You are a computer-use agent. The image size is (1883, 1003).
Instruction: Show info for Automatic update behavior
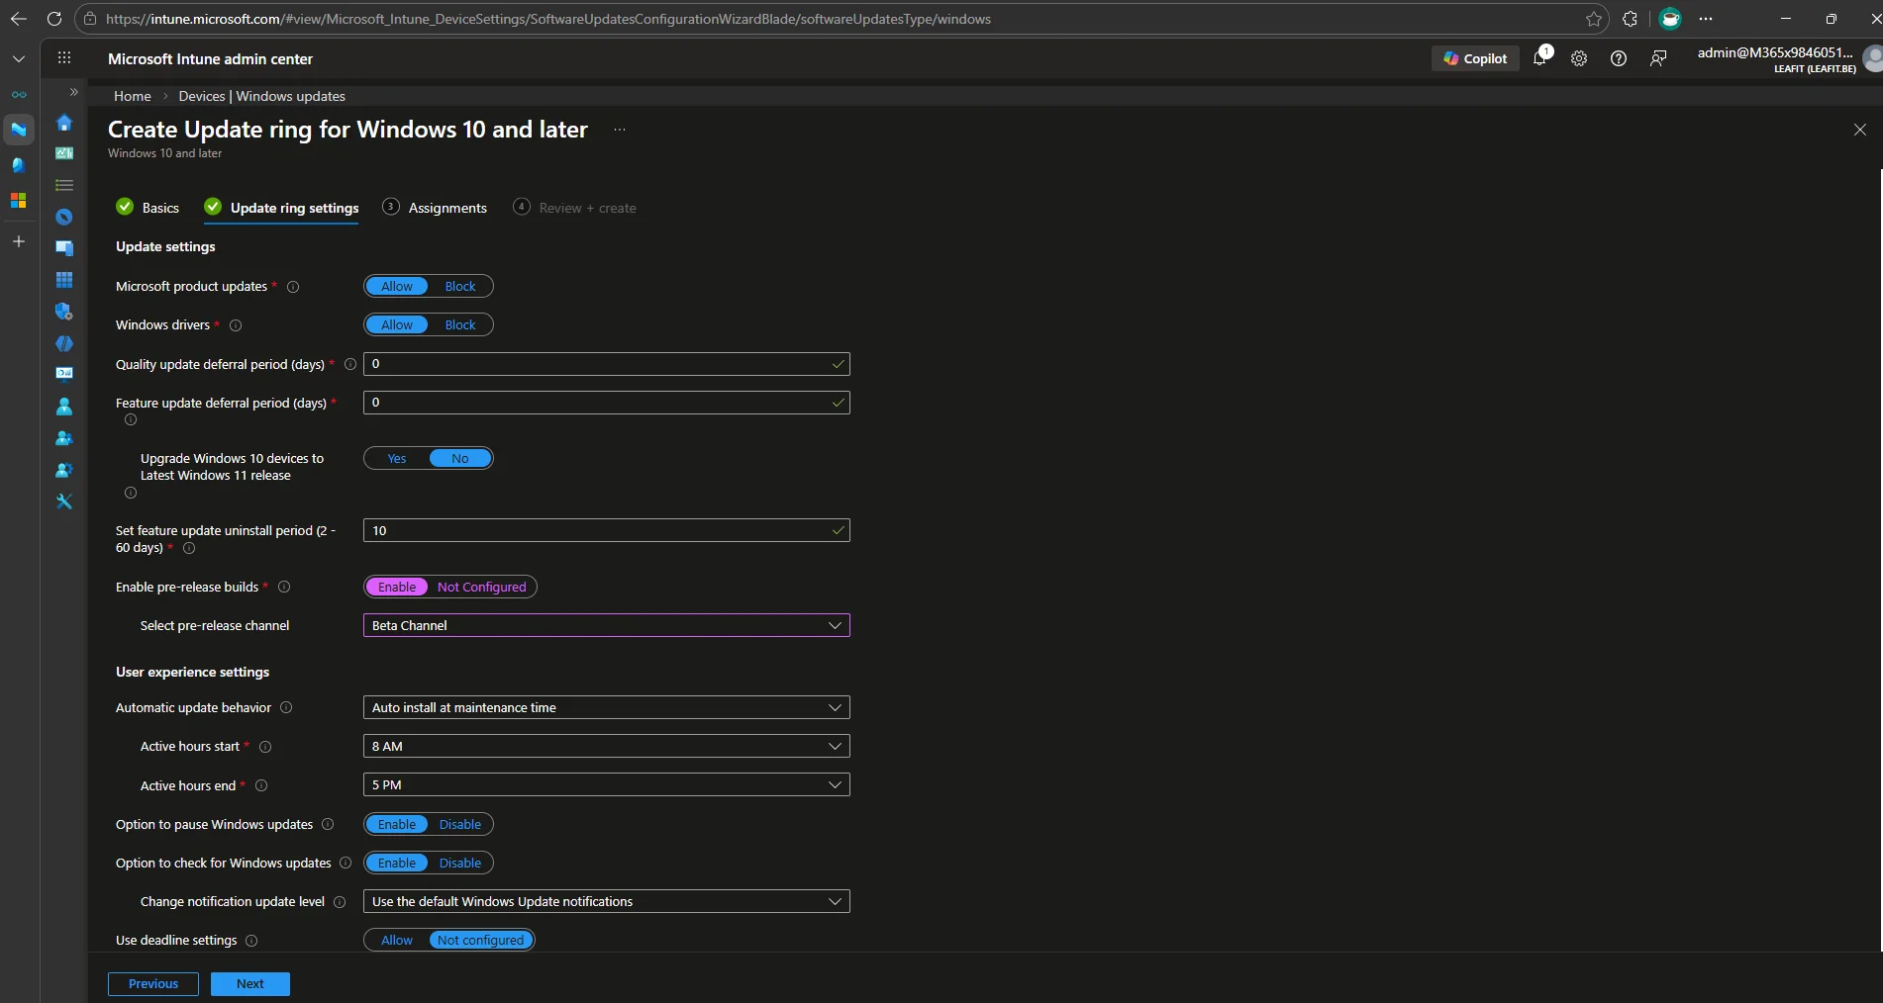(286, 707)
